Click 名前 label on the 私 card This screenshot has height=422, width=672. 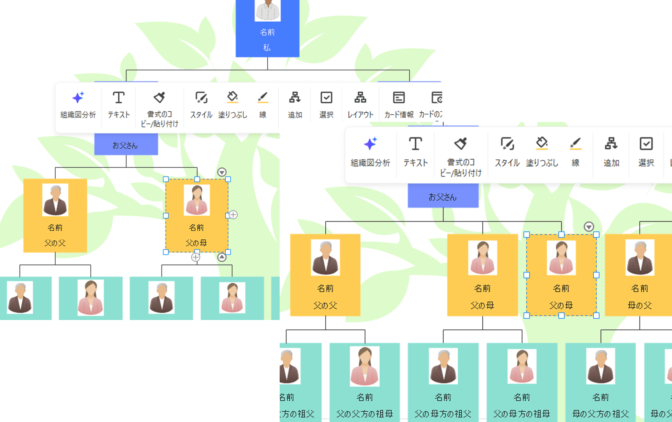pyautogui.click(x=267, y=32)
